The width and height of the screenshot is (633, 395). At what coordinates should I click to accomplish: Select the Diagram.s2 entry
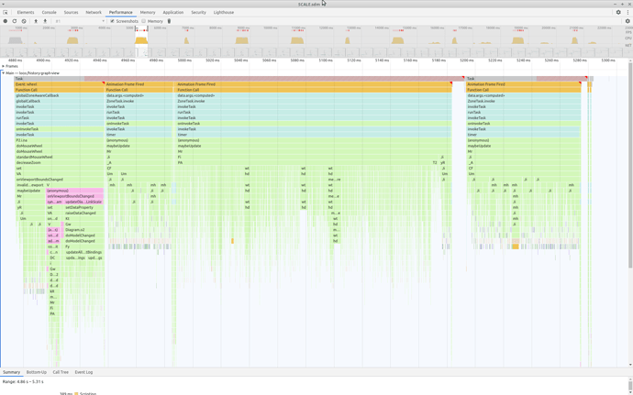tap(84, 229)
